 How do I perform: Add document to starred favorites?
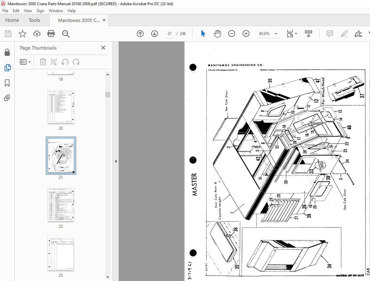tap(23, 34)
